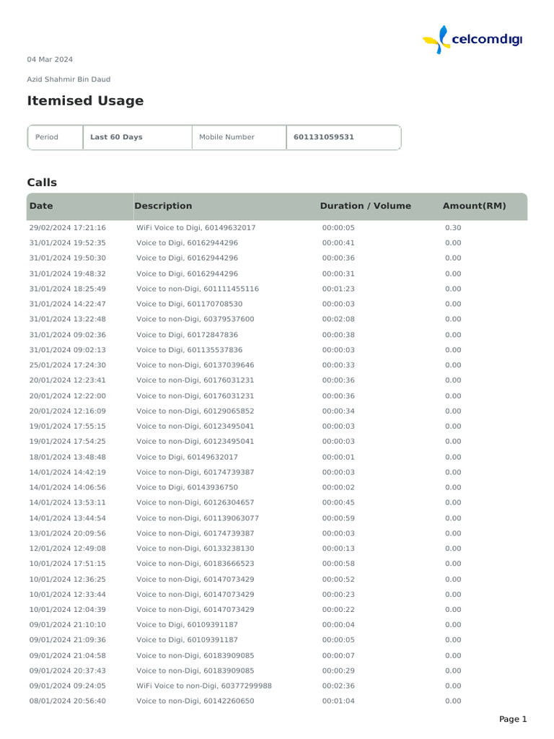Select the name Azid Shahmir Bin Daud
Image resolution: width=554 pixels, height=739 pixels.
[x=69, y=79]
